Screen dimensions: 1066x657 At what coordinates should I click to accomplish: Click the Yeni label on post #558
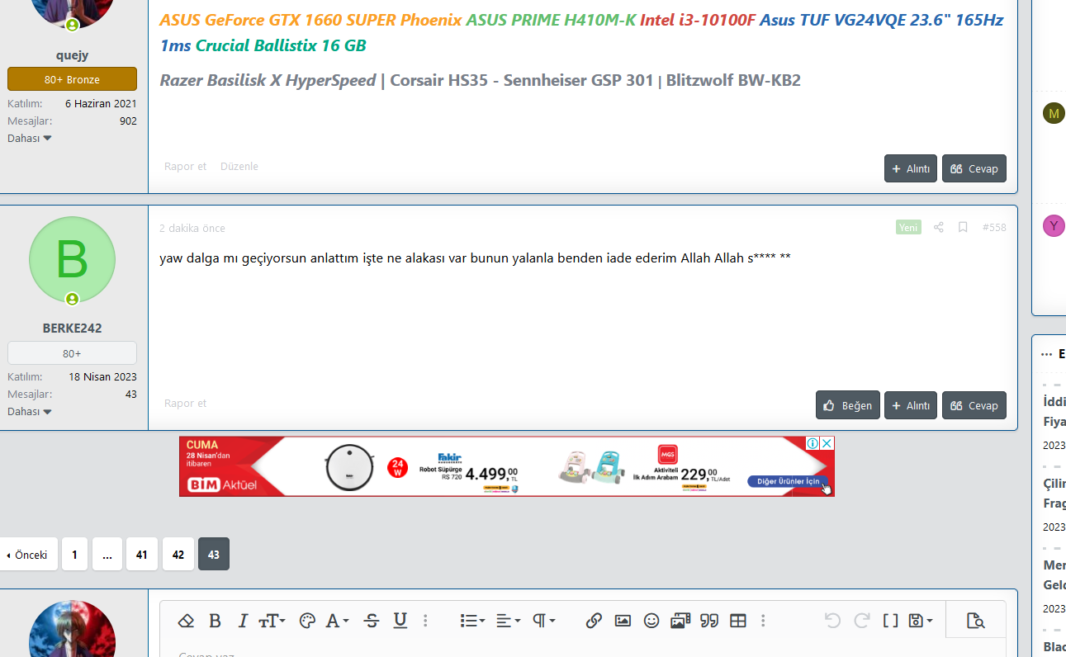click(x=908, y=227)
